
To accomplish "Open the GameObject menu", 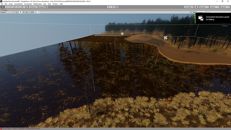I will pos(18,4).
